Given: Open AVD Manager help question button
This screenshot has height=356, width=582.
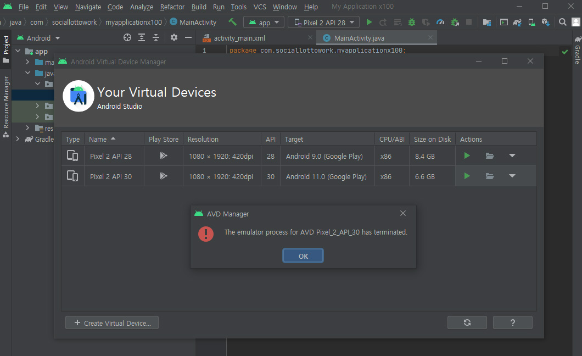Looking at the screenshot, I should click(513, 322).
